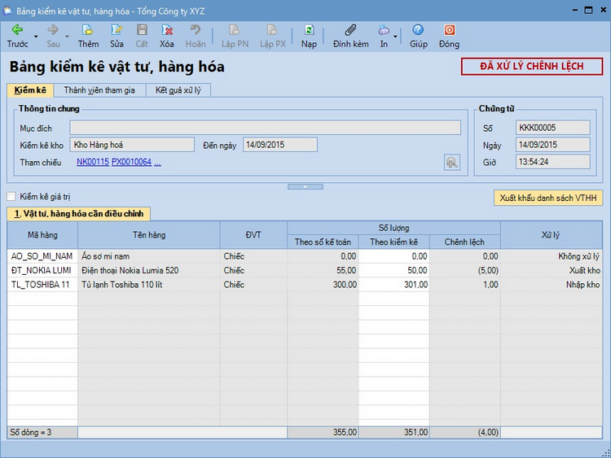Click the Sau forward arrow icon
Screen dimensions: 611x458
coord(53,30)
